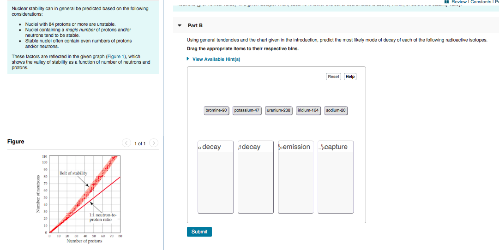Select the potassium-47 item
Viewport: 499px width, 250px height.
(247, 110)
